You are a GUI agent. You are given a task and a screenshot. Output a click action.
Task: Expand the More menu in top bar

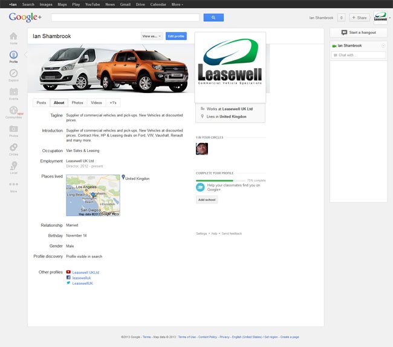coord(177,4)
